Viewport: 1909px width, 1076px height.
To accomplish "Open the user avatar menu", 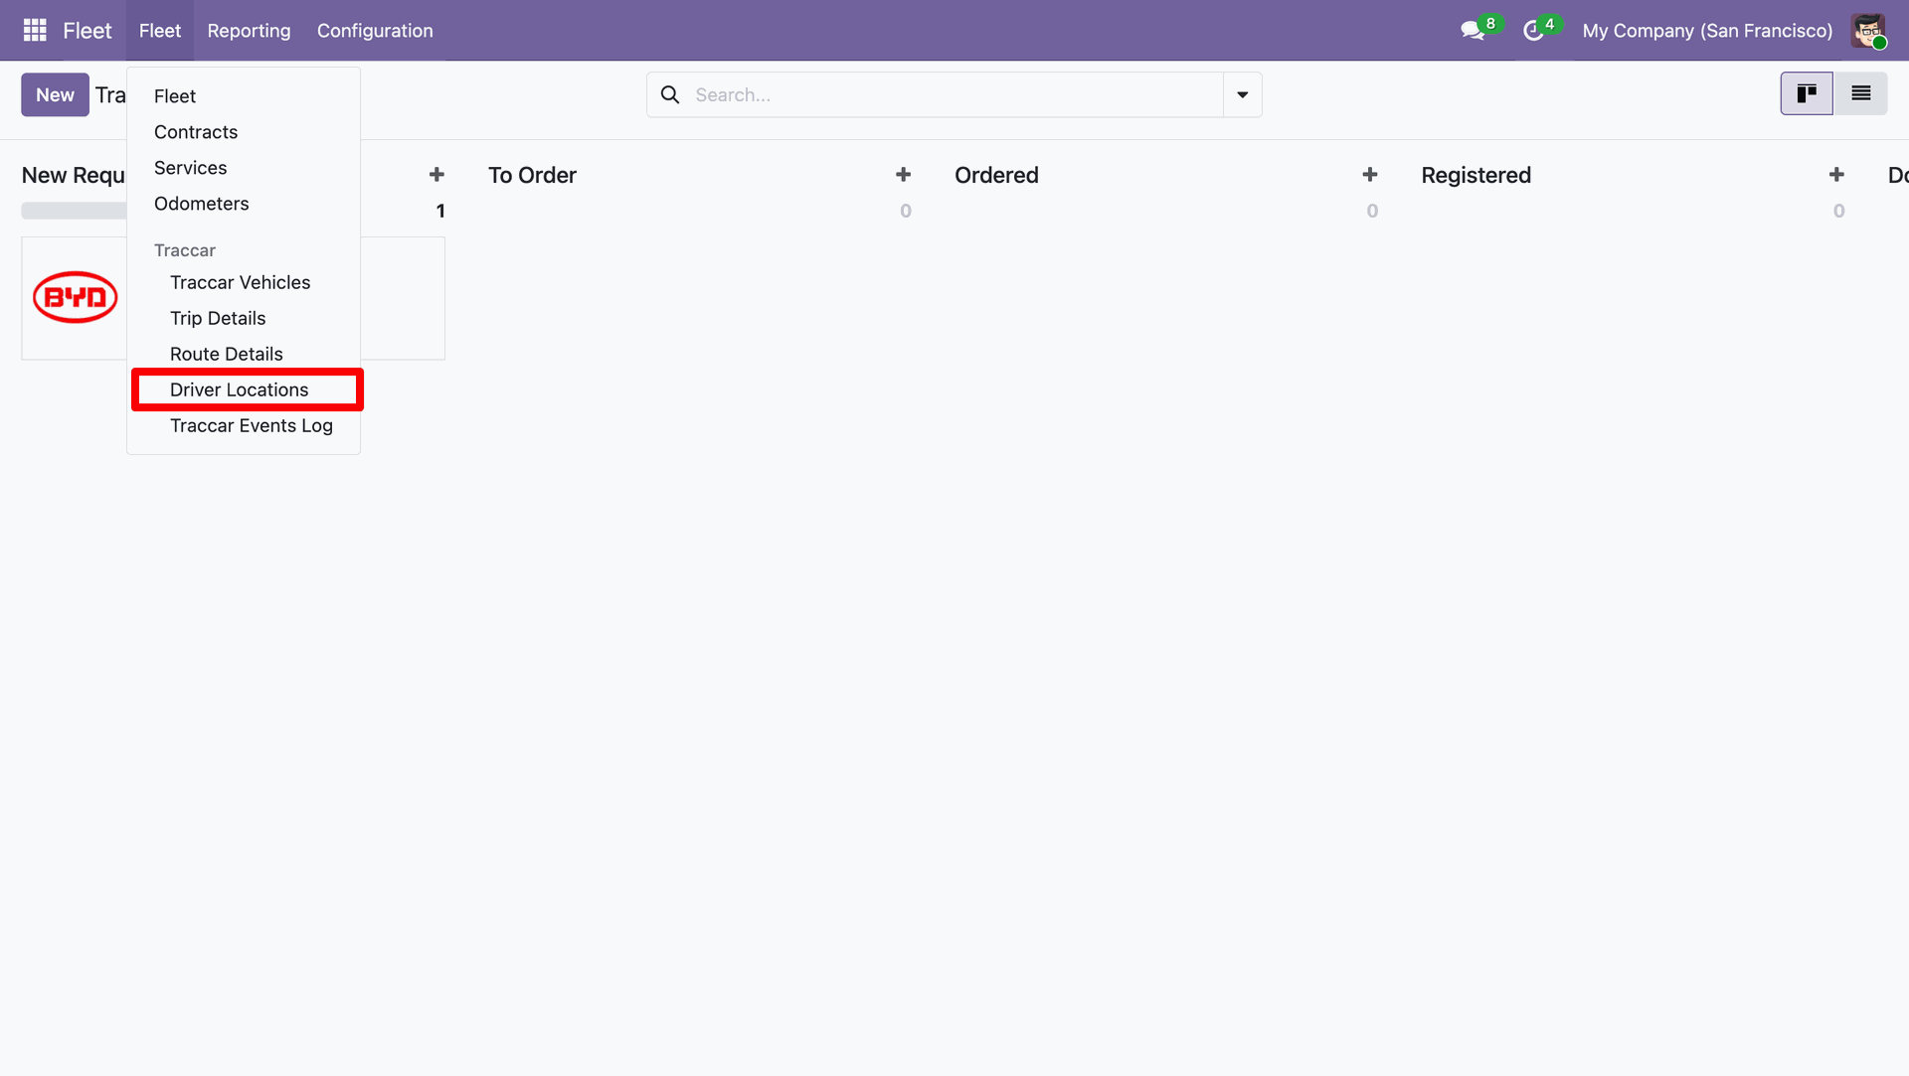I will [1868, 31].
